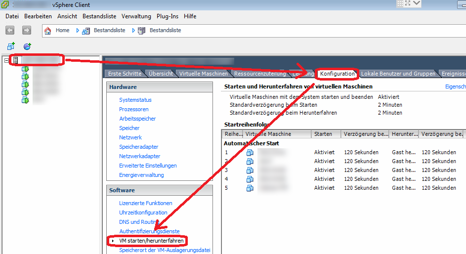466x254 pixels.
Task: Open dropdown arrow after Home breadcrumb
Action: pos(78,31)
